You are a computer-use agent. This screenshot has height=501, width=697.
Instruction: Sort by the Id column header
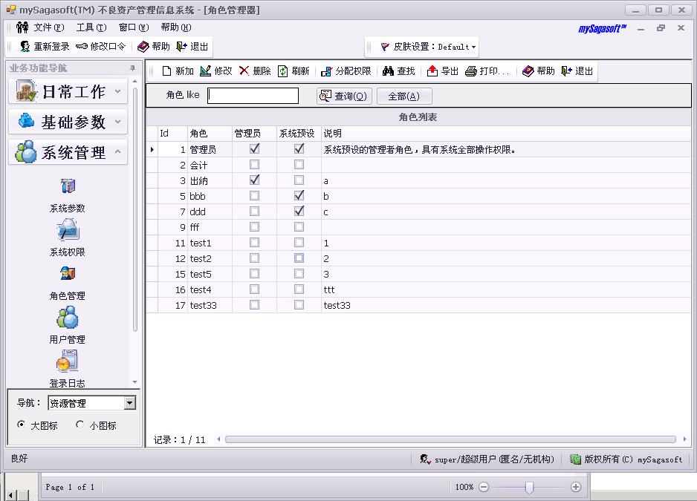pos(173,134)
